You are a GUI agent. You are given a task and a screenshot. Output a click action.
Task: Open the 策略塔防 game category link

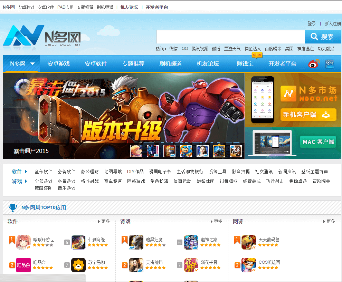coord(44,188)
